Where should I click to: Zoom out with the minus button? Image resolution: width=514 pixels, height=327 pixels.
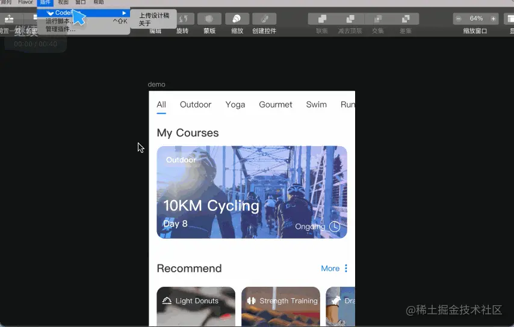(459, 19)
